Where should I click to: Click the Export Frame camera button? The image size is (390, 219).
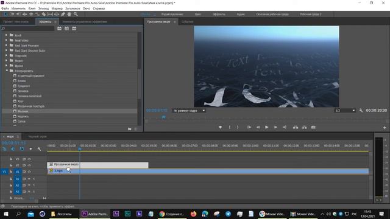[313, 127]
